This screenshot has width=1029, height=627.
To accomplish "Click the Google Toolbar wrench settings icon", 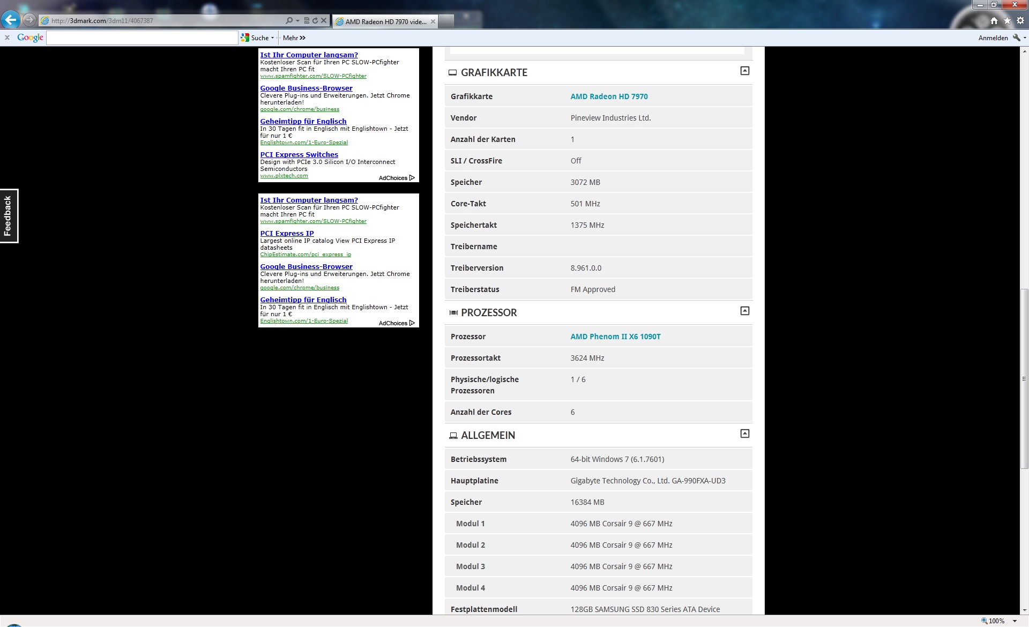I will click(x=1016, y=38).
